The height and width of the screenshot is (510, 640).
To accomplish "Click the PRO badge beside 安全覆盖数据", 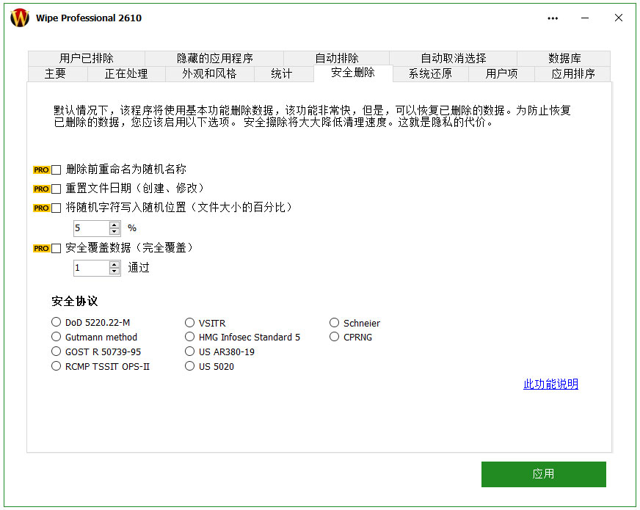I will tap(41, 249).
